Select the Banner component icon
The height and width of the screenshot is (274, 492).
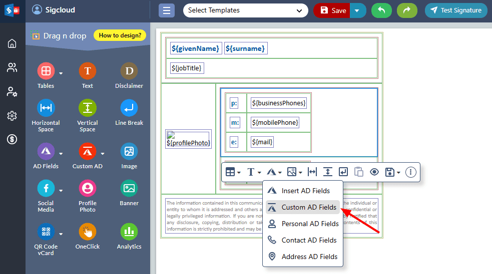[129, 189]
